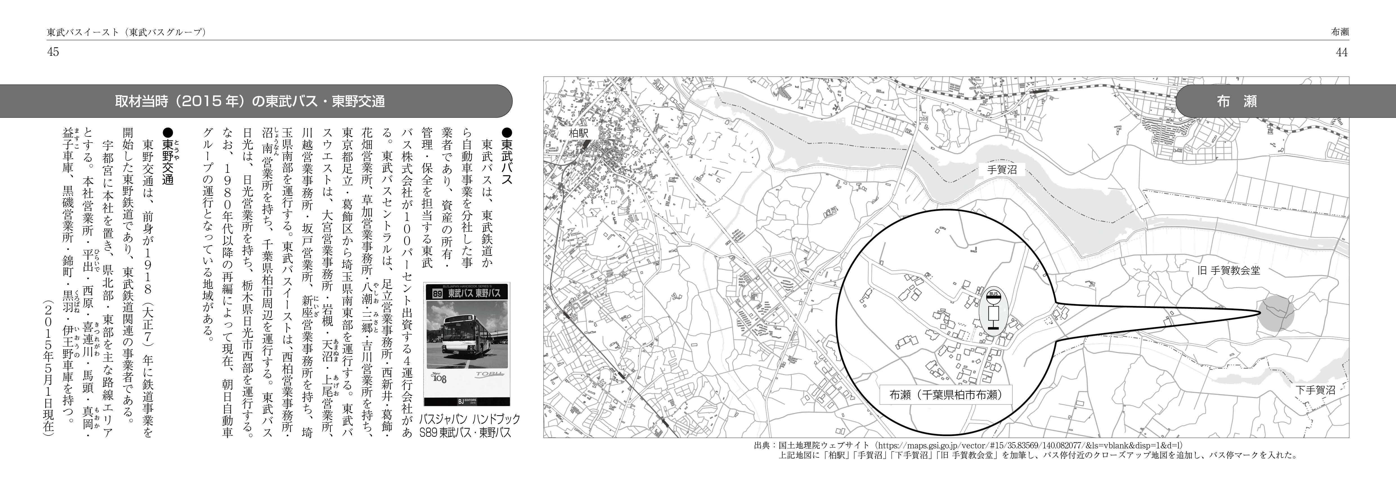Click the 下手賀沼 map label
Image resolution: width=1396 pixels, height=492 pixels.
(x=1315, y=390)
